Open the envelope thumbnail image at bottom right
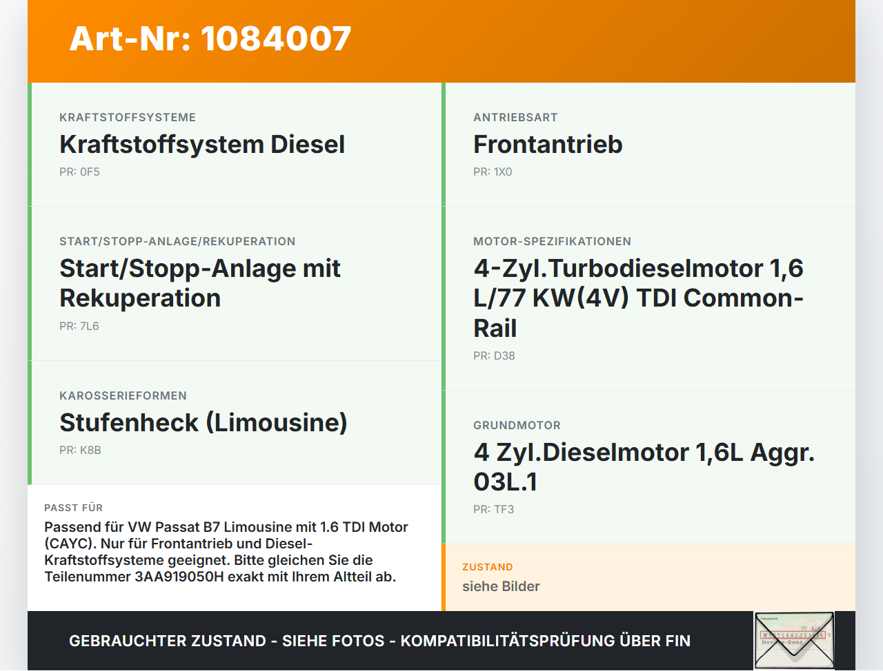Screen dimensions: 883x671 tap(794, 641)
